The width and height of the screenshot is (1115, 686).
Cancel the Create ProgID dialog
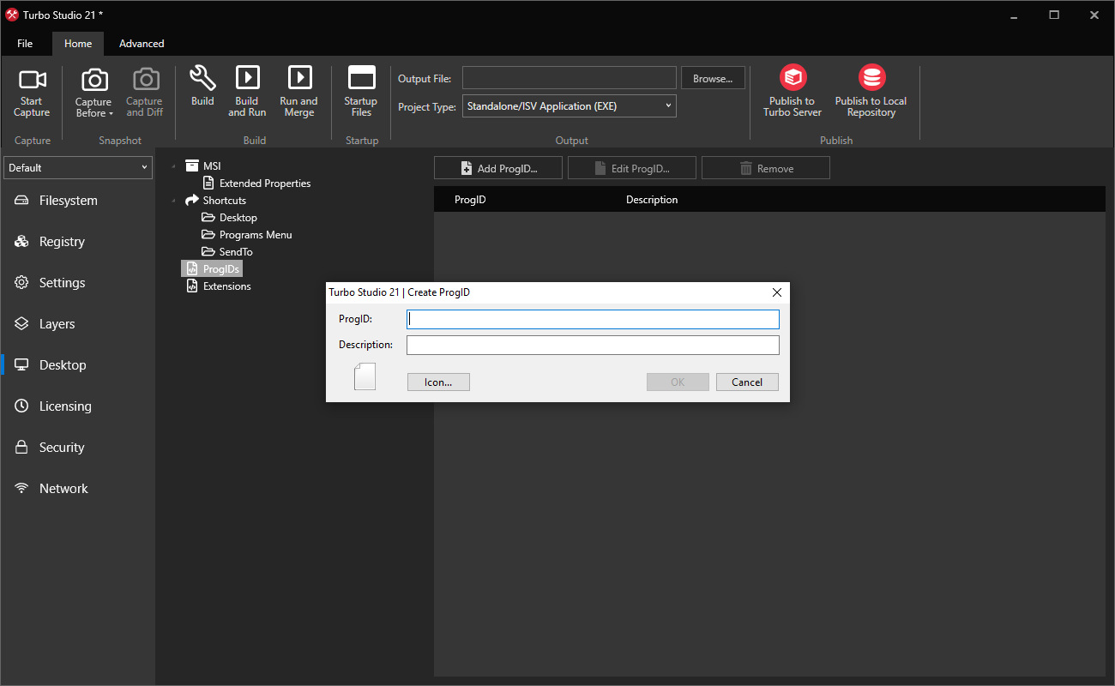point(747,382)
